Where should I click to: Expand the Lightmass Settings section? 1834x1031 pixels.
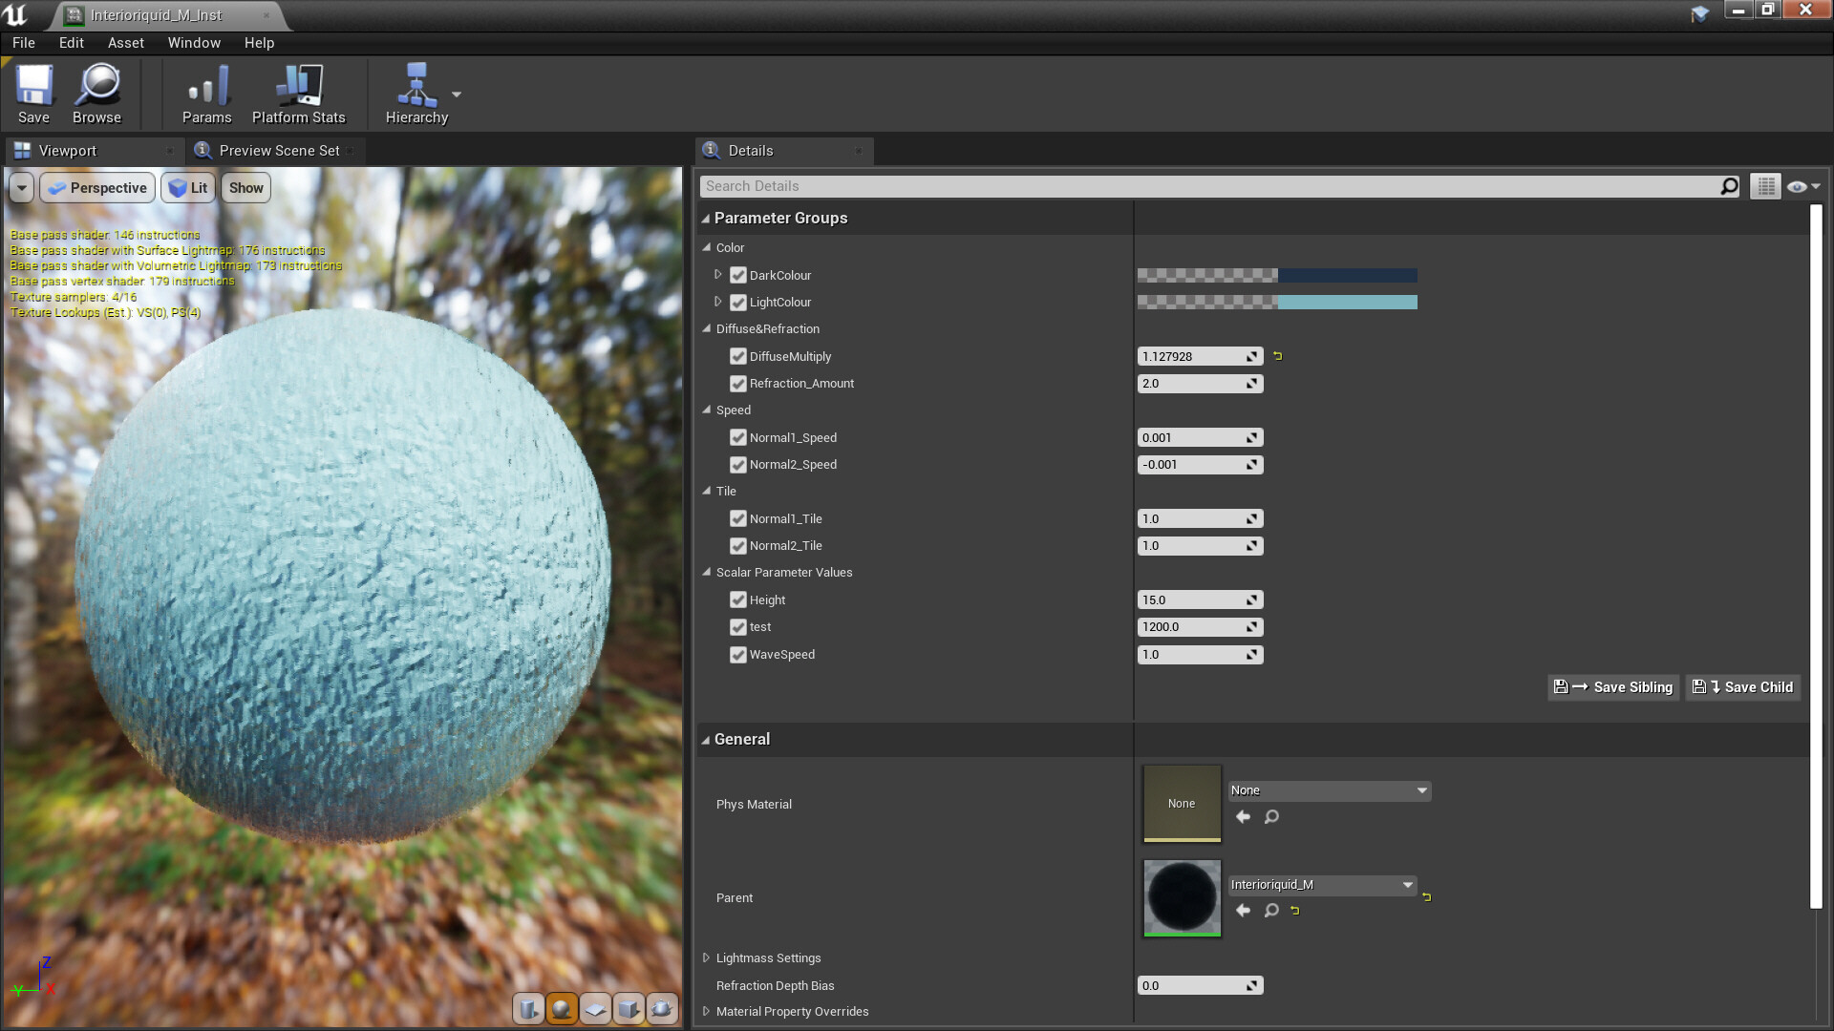tap(706, 957)
